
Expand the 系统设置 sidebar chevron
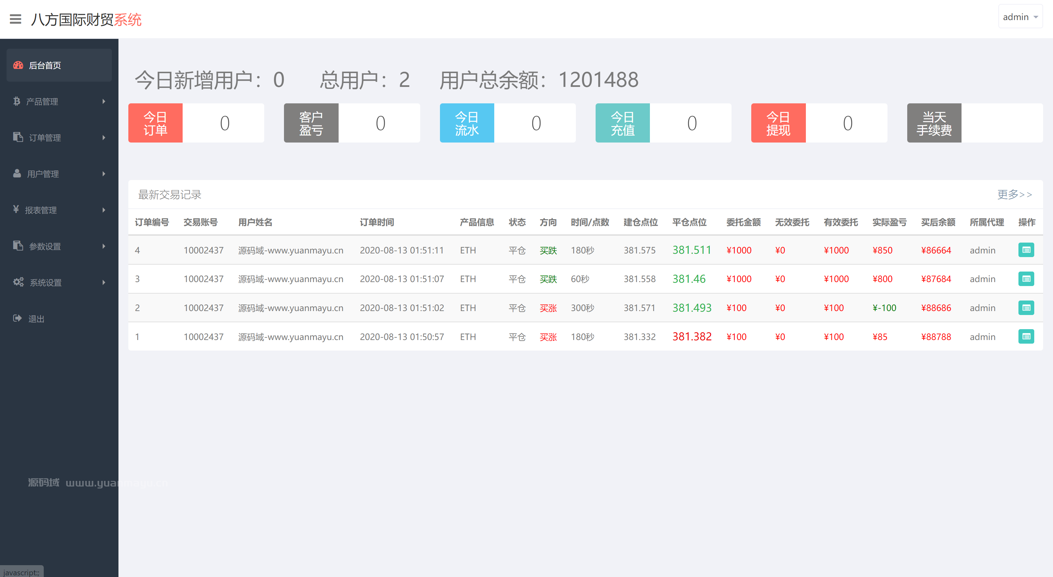(x=104, y=282)
